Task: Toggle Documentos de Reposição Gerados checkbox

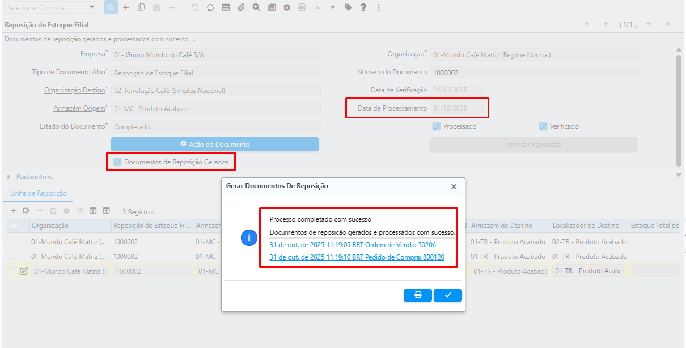Action: pyautogui.click(x=117, y=162)
